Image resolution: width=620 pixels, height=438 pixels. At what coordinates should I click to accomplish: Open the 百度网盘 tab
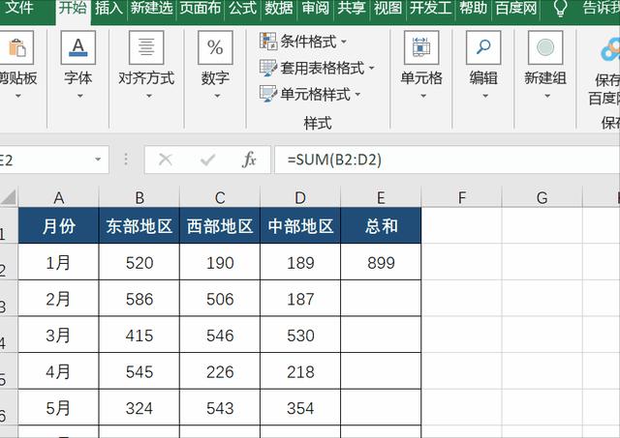pos(515,8)
